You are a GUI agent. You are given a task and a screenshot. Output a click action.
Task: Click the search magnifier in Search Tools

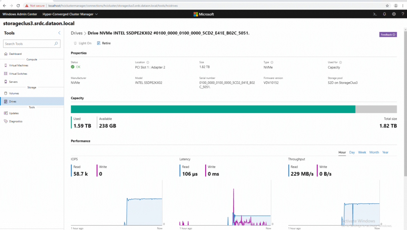[56, 44]
